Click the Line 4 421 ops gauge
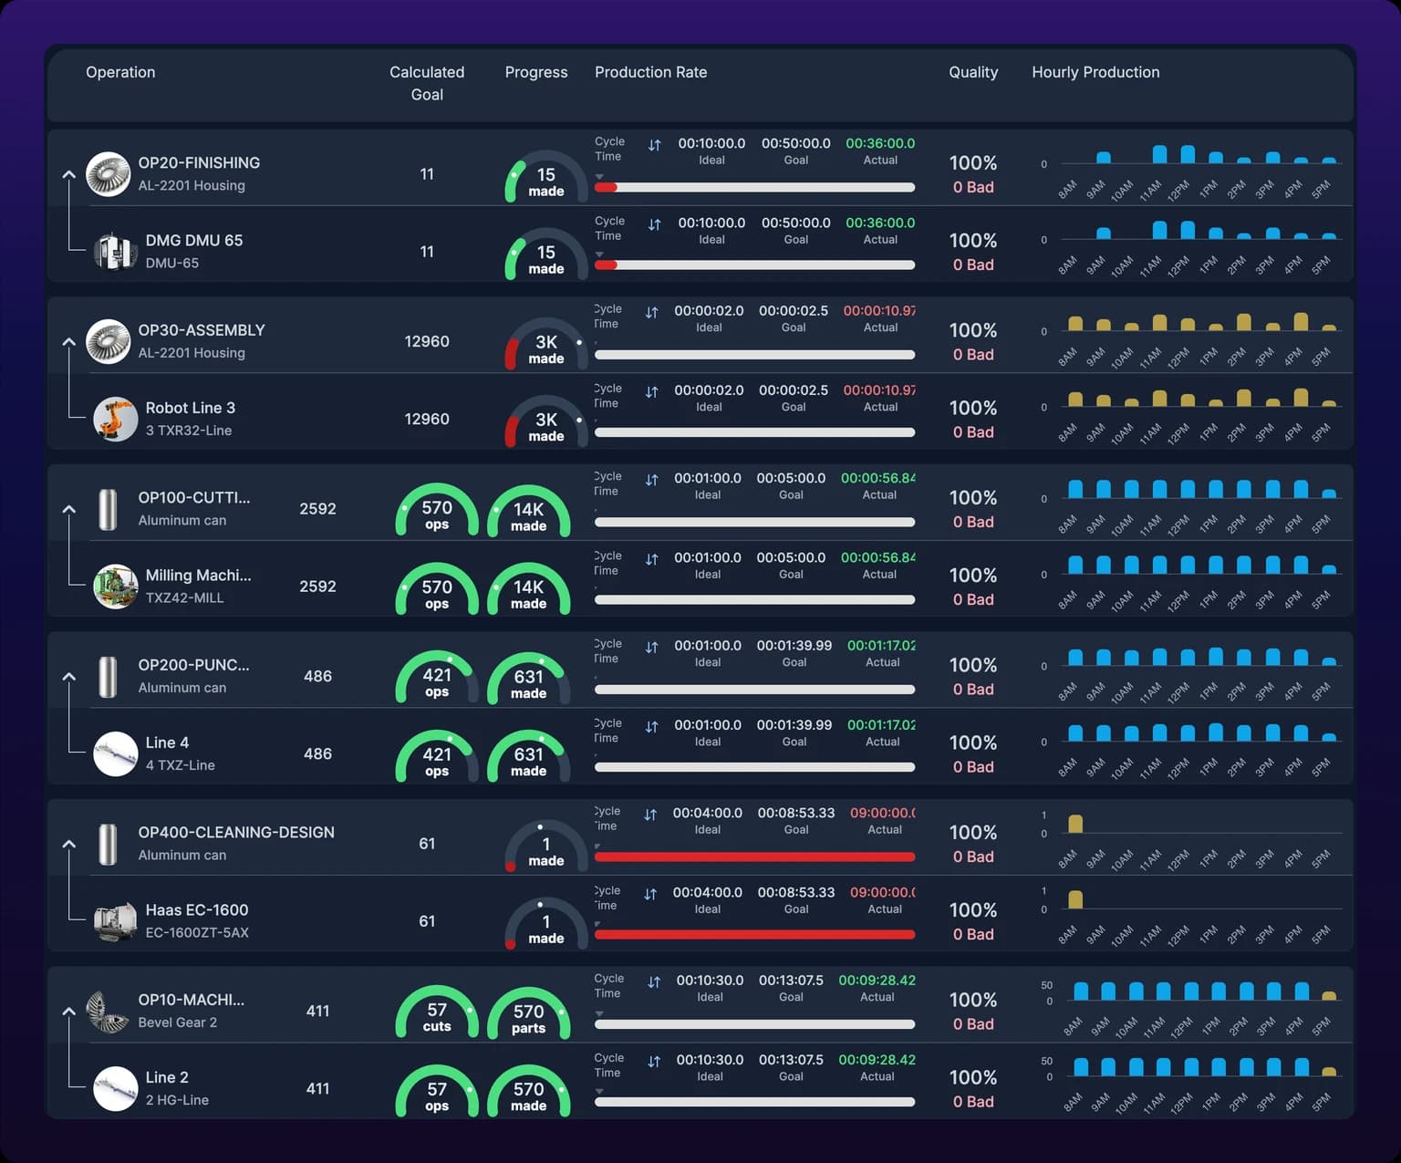 click(437, 755)
